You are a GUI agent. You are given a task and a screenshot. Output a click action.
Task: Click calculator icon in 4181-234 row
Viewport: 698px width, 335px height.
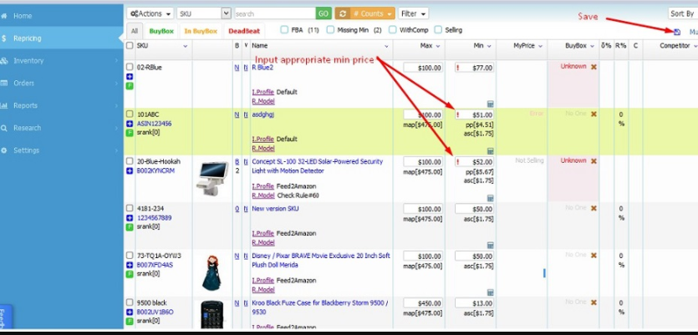point(490,246)
